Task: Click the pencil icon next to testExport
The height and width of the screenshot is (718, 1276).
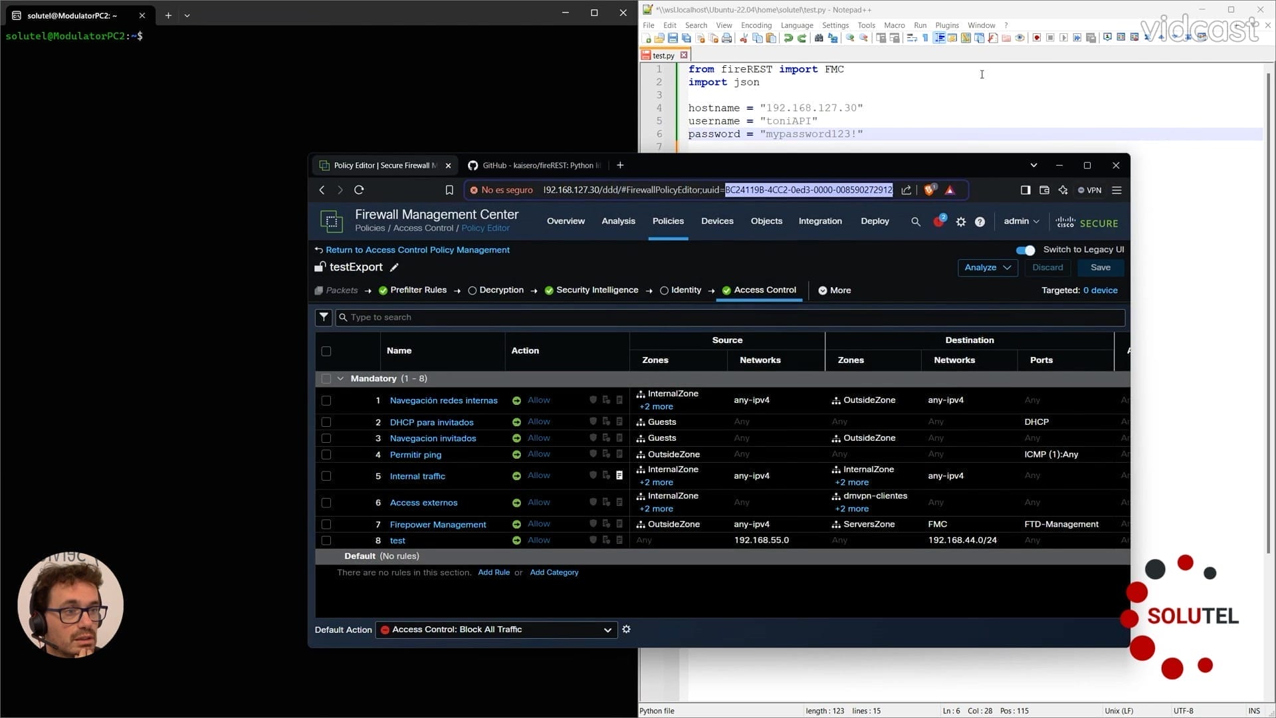Action: pos(394,267)
